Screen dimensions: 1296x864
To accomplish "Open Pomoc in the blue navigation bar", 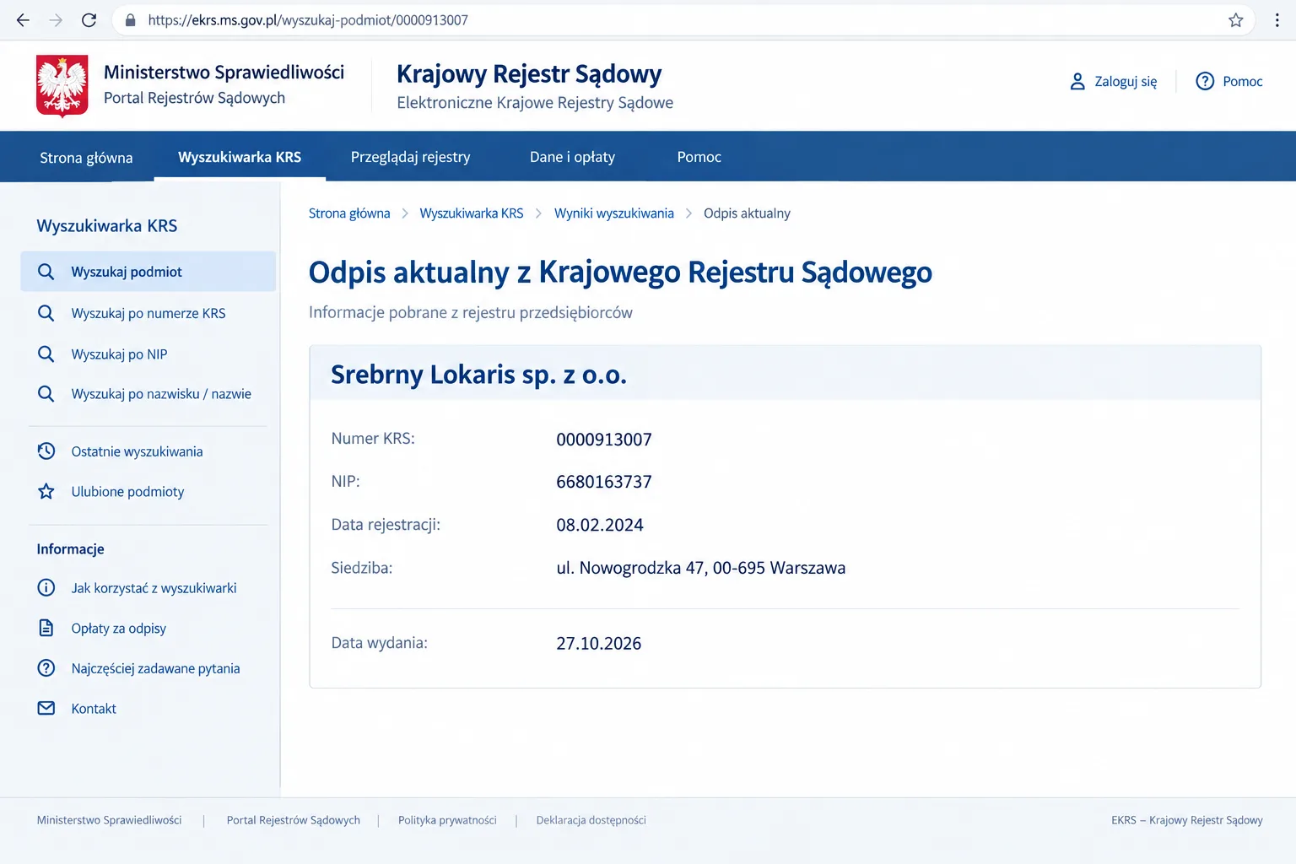I will (x=699, y=157).
